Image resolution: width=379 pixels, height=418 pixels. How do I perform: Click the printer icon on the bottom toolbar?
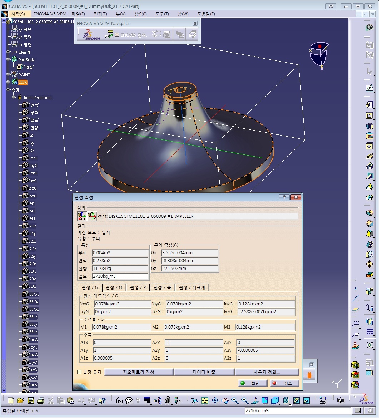point(40,400)
